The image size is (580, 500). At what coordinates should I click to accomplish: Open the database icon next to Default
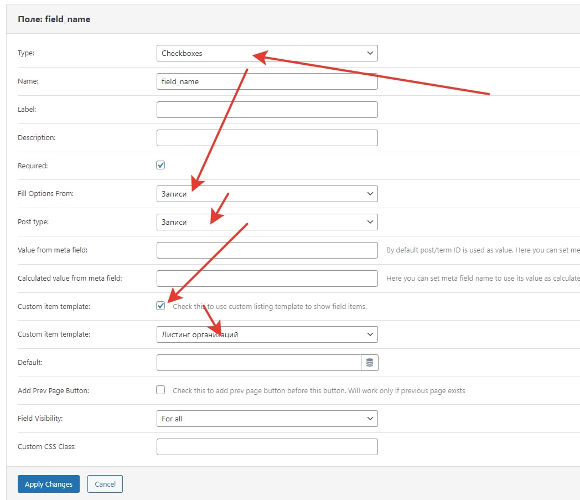pyautogui.click(x=370, y=363)
